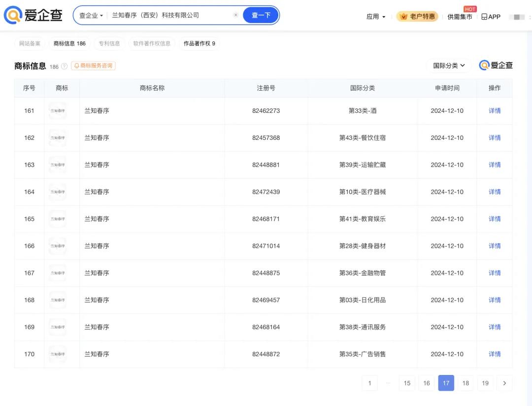The height and width of the screenshot is (406, 532).
Task: Switch to 商标信息 186 tab
Action: (x=69, y=43)
